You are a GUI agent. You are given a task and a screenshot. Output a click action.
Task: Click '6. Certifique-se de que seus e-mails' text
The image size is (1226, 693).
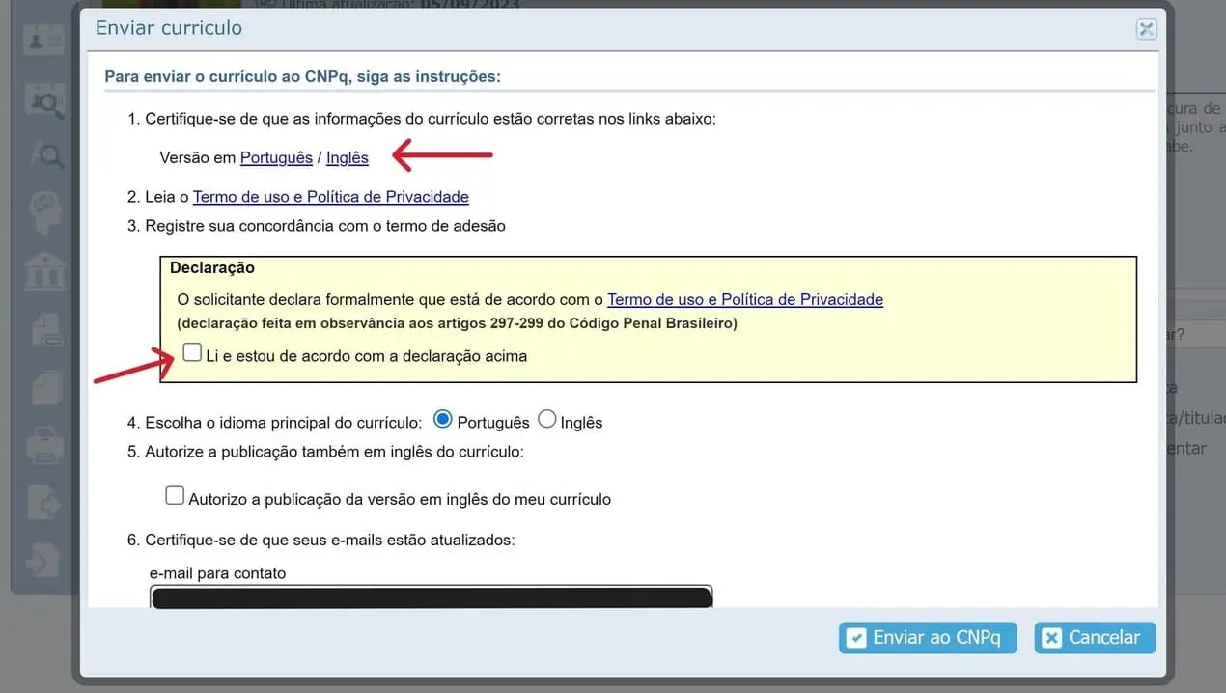coord(321,540)
